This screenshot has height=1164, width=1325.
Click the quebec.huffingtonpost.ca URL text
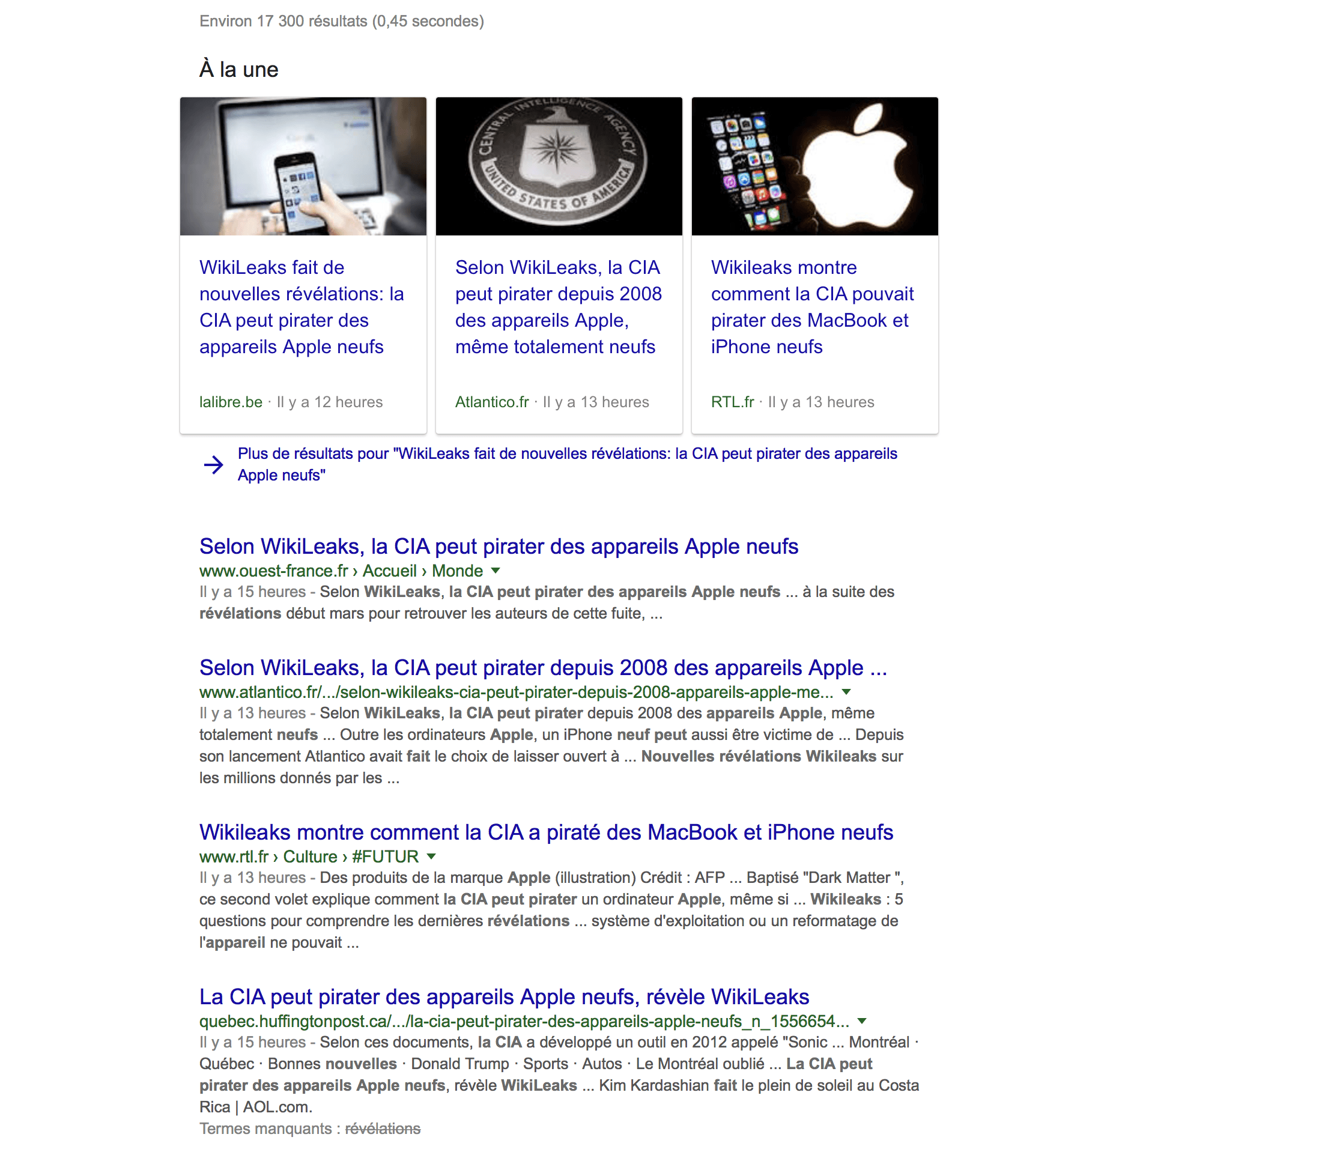[x=524, y=1022]
